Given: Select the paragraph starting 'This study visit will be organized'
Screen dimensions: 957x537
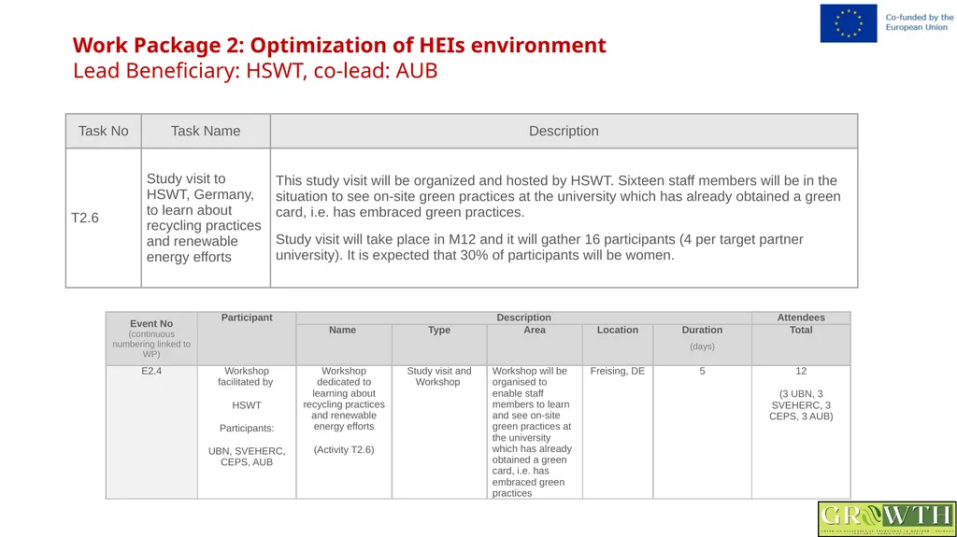Looking at the screenshot, I should pos(558,196).
